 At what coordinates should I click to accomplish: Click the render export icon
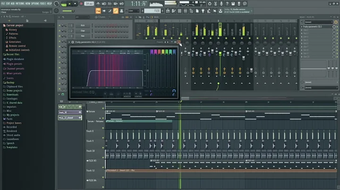pos(239,4)
